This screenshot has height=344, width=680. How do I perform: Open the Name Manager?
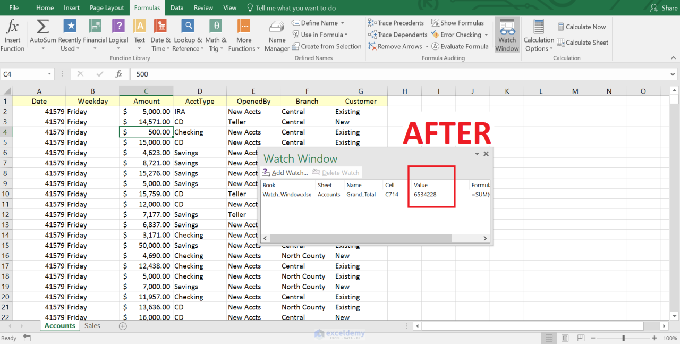coord(276,35)
